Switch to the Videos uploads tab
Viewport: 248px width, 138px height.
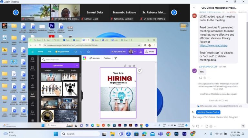pos(60,70)
